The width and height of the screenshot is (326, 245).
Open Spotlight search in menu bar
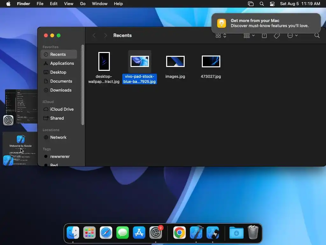(x=262, y=4)
